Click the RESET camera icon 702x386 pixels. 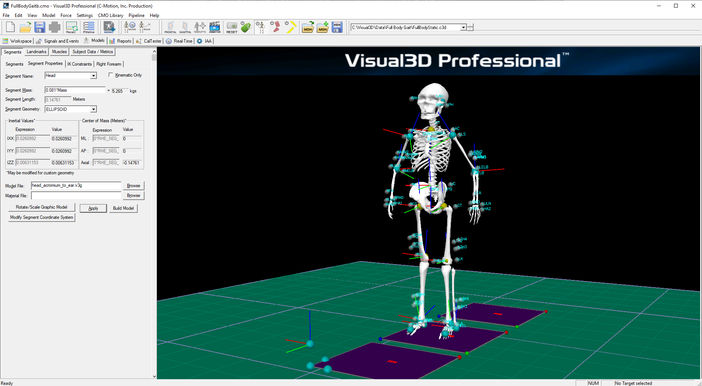pos(232,27)
